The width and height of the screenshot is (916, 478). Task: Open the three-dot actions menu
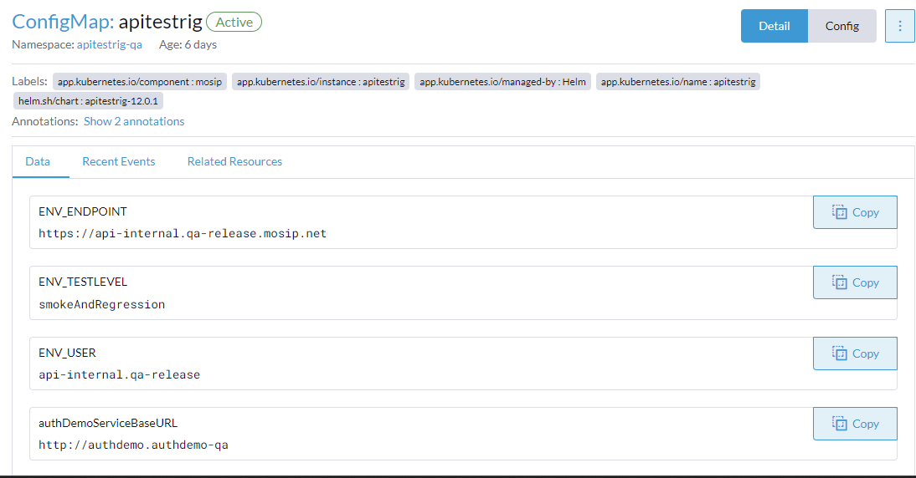pyautogui.click(x=900, y=26)
